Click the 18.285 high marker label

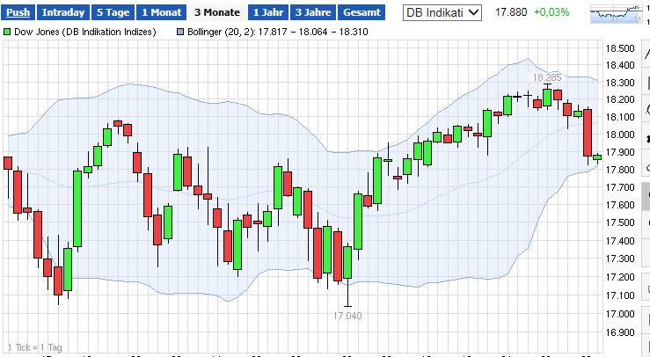click(547, 77)
